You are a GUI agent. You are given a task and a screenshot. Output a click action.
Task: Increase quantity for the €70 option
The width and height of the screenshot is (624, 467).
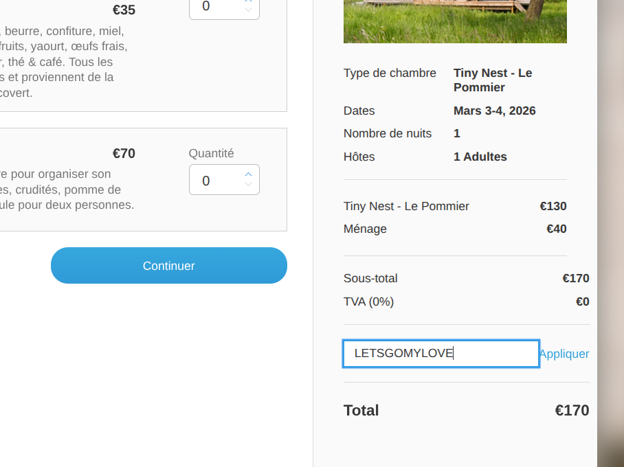point(248,174)
